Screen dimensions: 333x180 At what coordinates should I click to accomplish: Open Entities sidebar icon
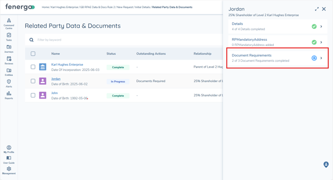(x=9, y=71)
